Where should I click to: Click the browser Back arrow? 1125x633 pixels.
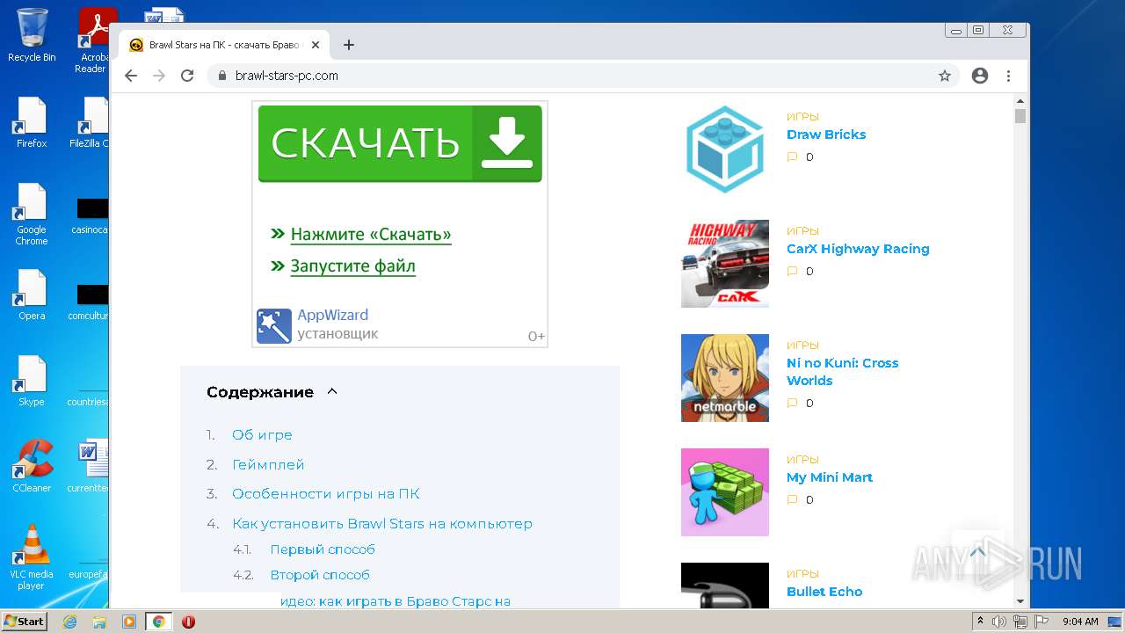click(131, 76)
